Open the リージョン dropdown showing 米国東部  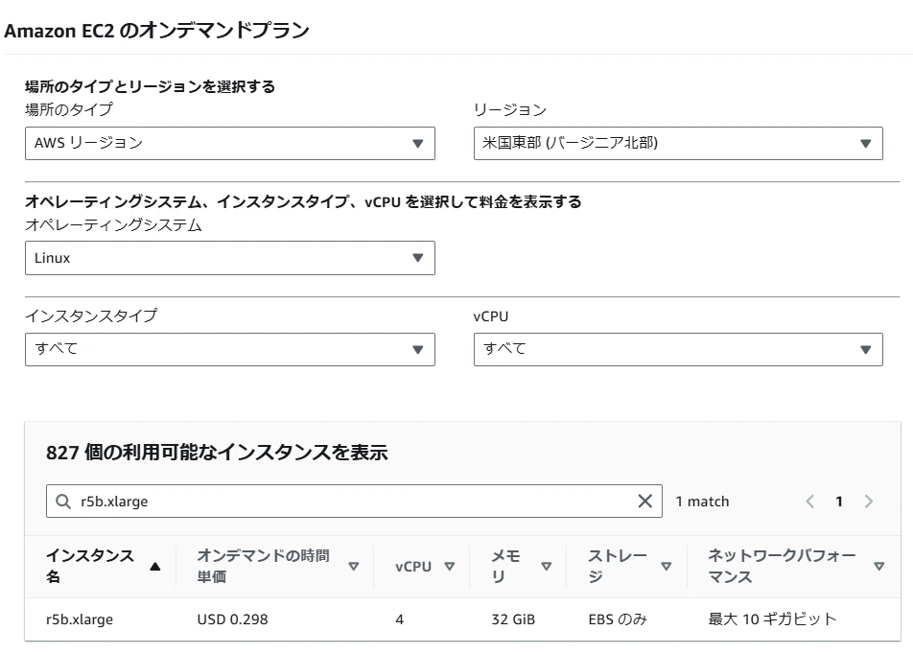[678, 143]
